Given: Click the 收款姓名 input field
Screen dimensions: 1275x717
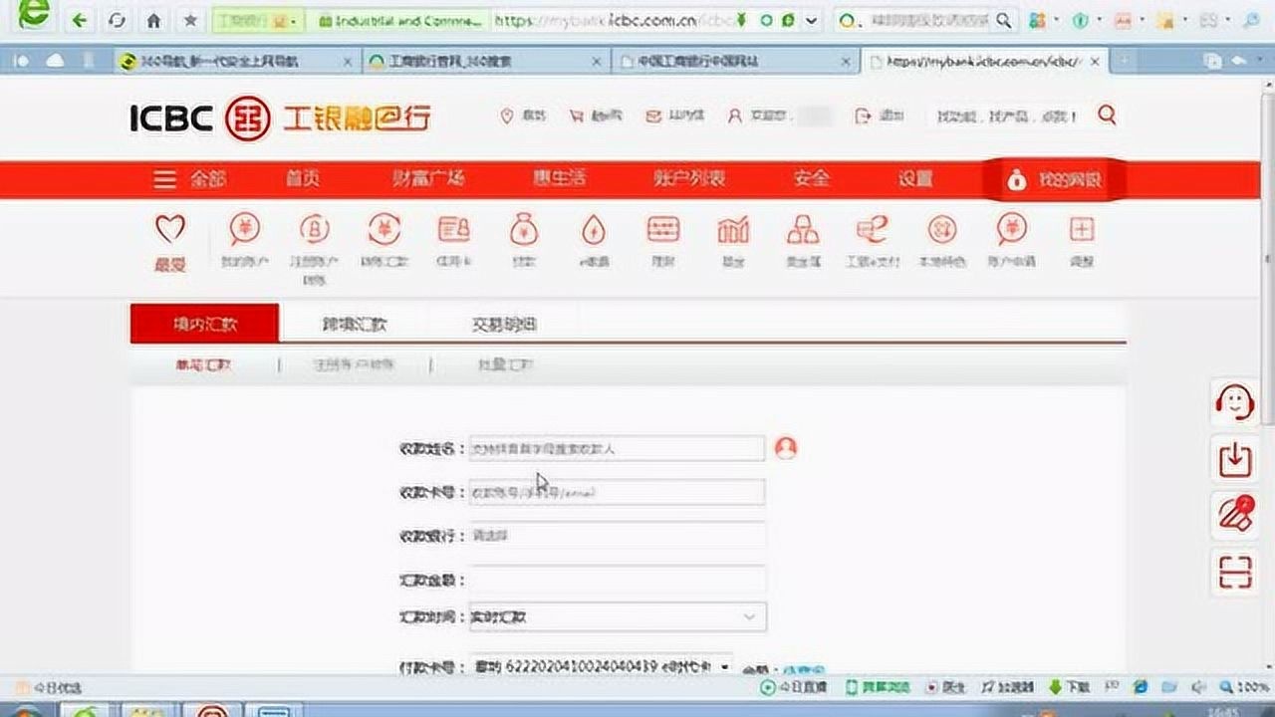Looking at the screenshot, I should (616, 448).
